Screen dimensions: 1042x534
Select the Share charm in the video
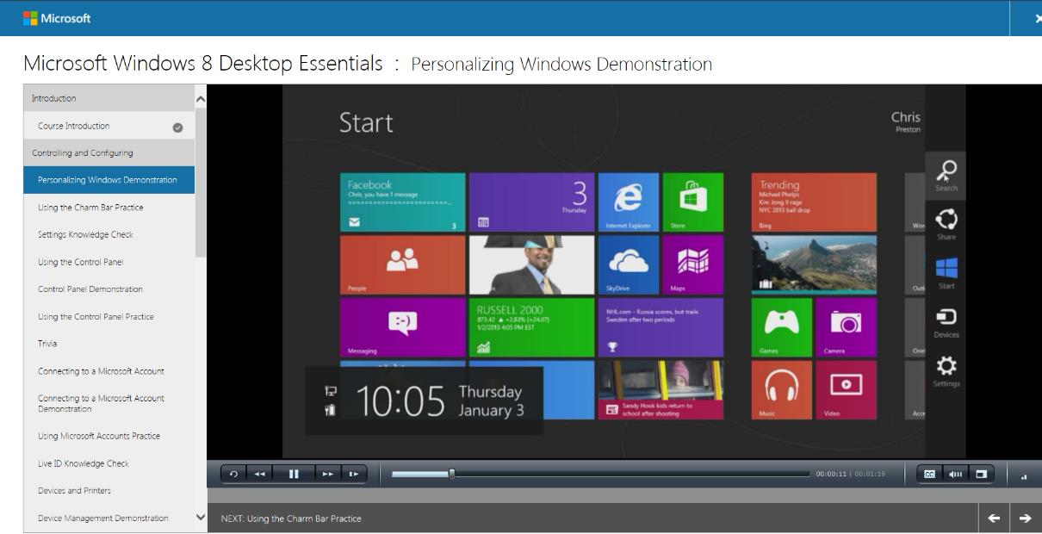coord(946,223)
